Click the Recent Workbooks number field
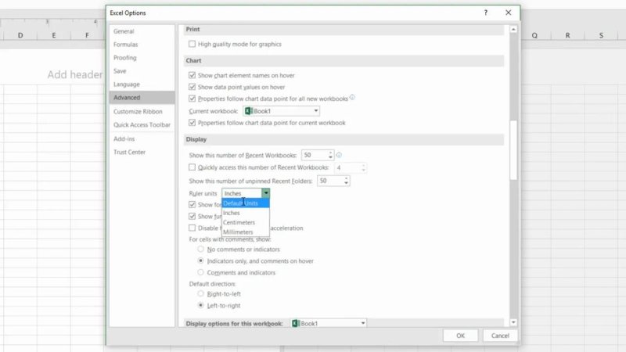This screenshot has width=626, height=352. click(315, 155)
